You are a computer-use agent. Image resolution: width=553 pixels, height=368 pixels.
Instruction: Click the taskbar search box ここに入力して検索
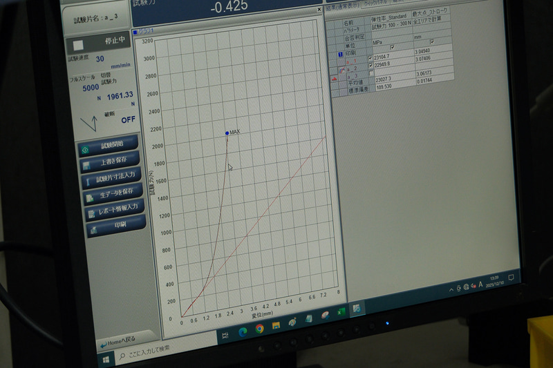[148, 352]
